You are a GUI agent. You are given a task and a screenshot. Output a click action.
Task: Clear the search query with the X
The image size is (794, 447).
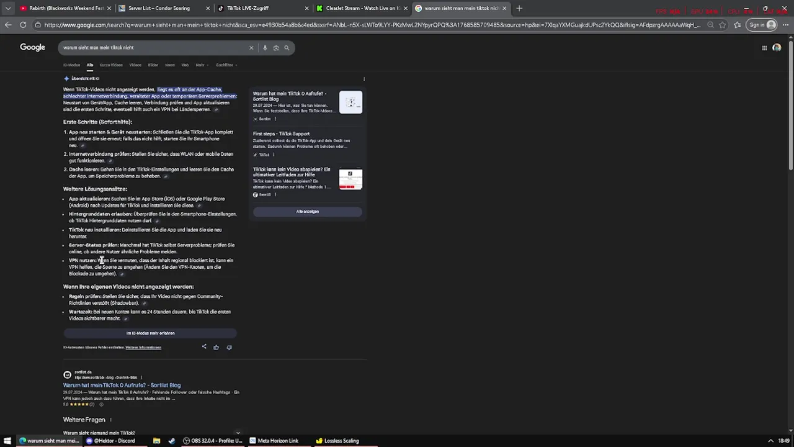coord(251,48)
